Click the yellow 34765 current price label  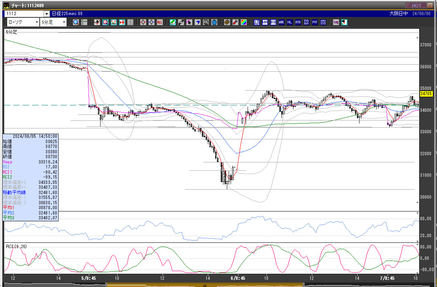pos(426,94)
